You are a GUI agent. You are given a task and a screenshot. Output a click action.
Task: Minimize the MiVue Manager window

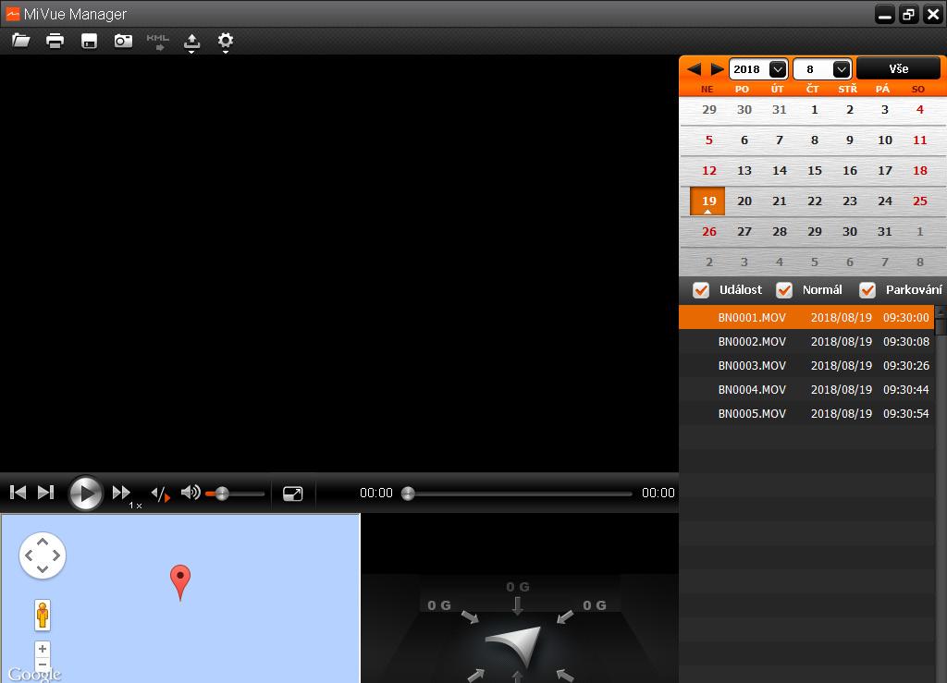pyautogui.click(x=885, y=15)
